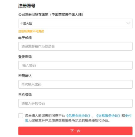Expand the country dropdown chevron arrow

(128, 23)
